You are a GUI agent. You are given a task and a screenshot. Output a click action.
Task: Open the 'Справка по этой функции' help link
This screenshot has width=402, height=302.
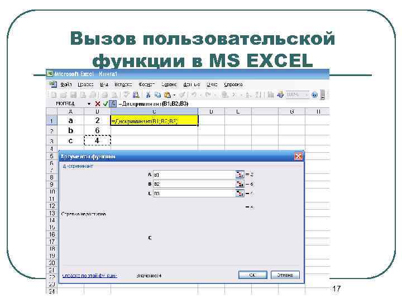[x=90, y=276]
